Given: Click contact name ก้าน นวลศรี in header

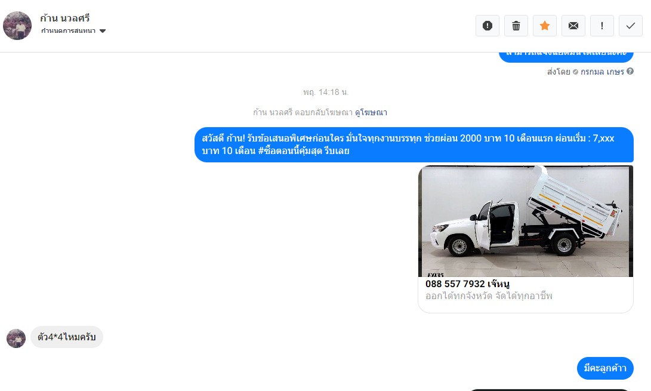Looking at the screenshot, I should click(65, 19).
